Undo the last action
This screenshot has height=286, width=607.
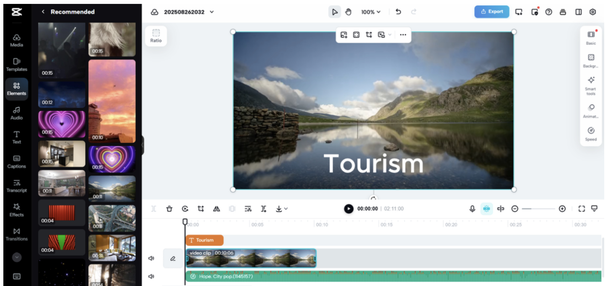point(398,12)
